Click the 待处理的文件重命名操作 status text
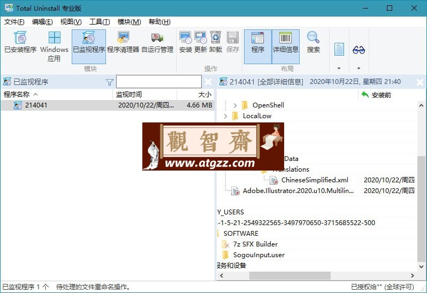The width and height of the screenshot is (427, 293). click(x=93, y=287)
